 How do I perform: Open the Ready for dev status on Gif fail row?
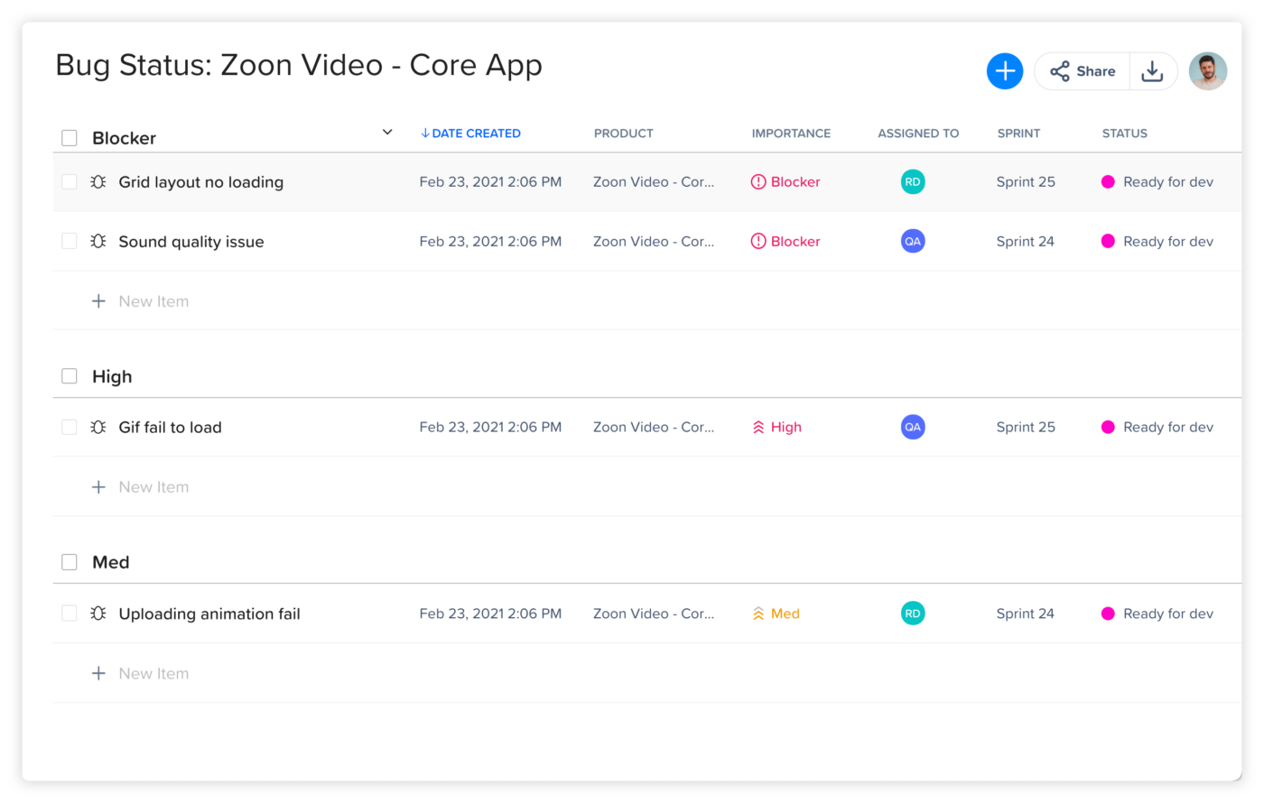point(1167,428)
